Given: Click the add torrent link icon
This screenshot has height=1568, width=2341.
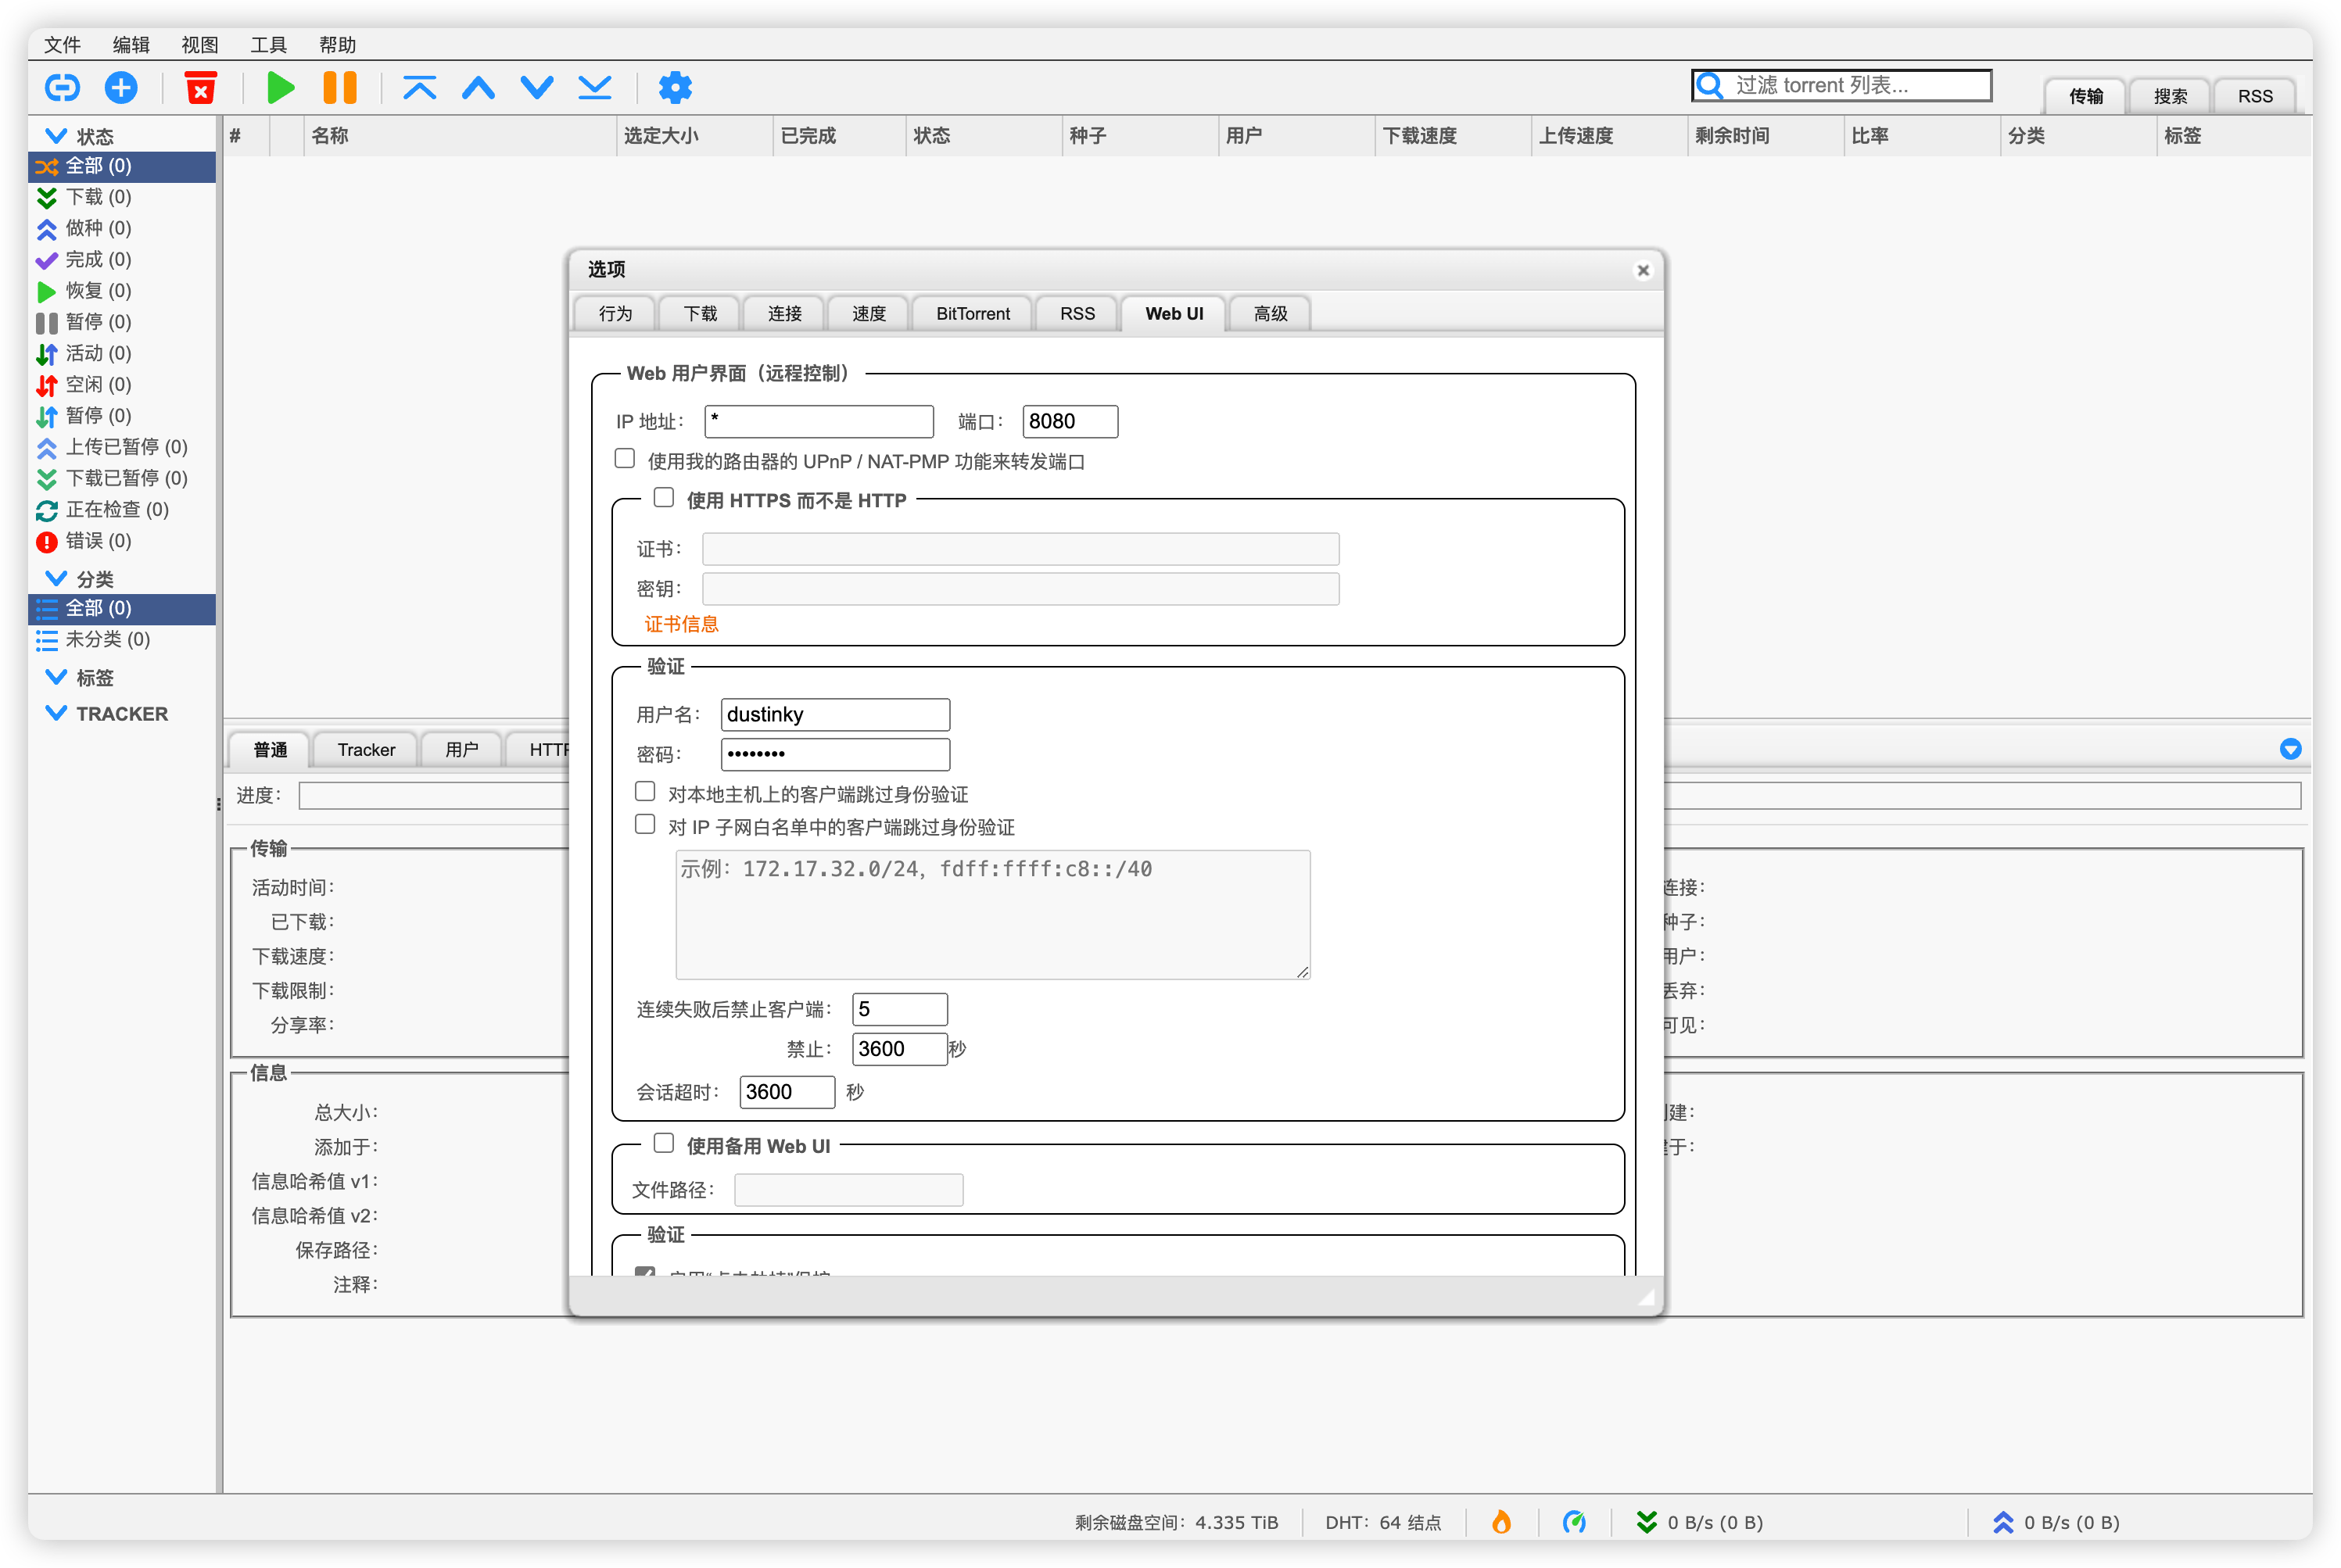Looking at the screenshot, I should tap(62, 88).
